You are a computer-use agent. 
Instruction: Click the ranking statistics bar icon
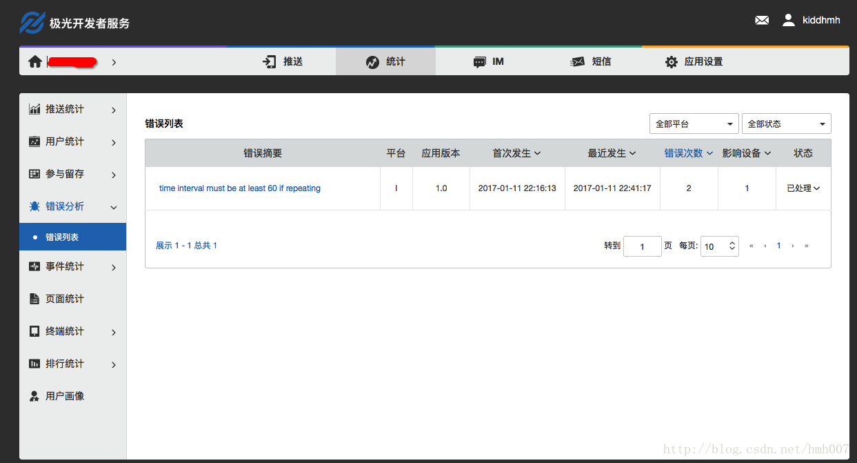click(x=34, y=364)
